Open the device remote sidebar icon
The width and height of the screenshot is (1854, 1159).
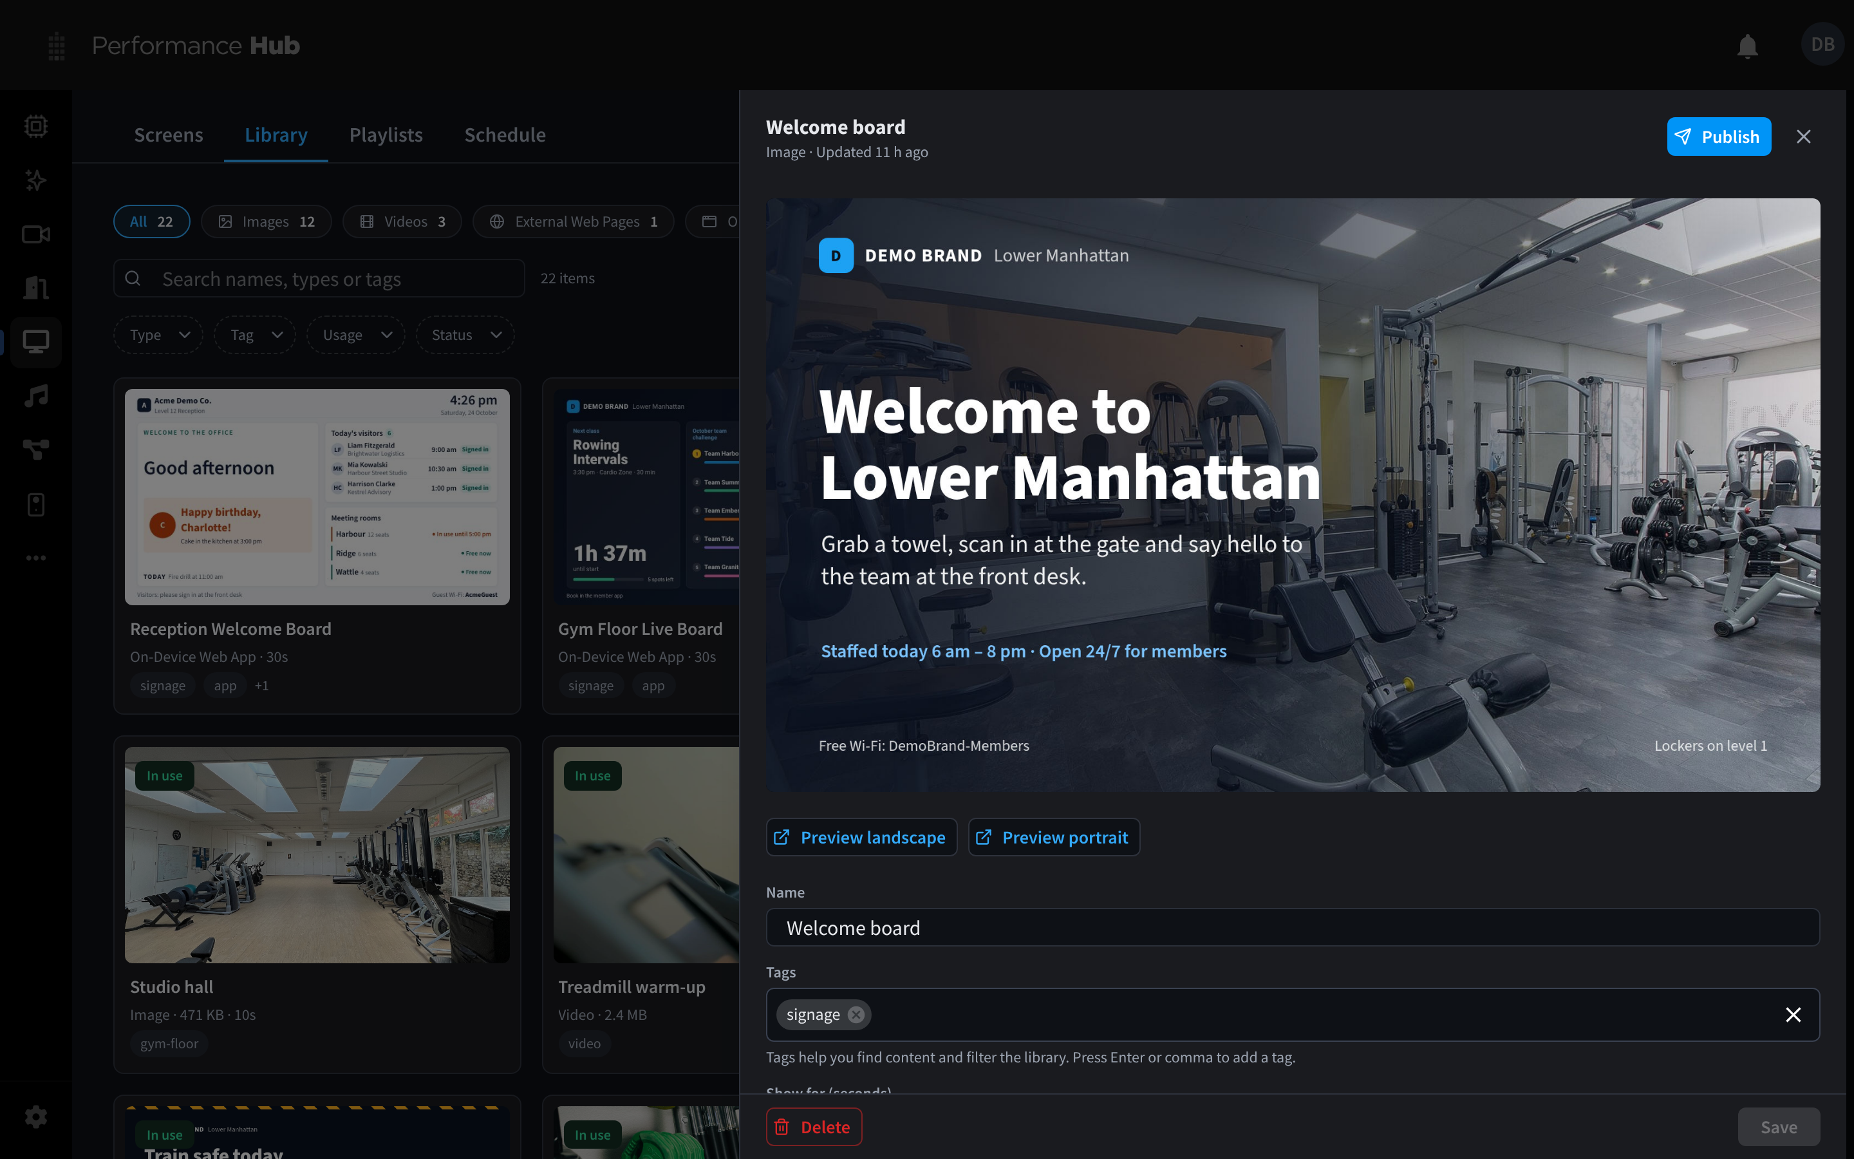click(x=36, y=504)
